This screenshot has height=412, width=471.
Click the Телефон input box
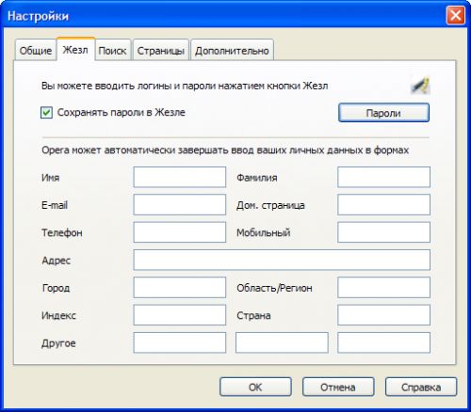point(180,232)
